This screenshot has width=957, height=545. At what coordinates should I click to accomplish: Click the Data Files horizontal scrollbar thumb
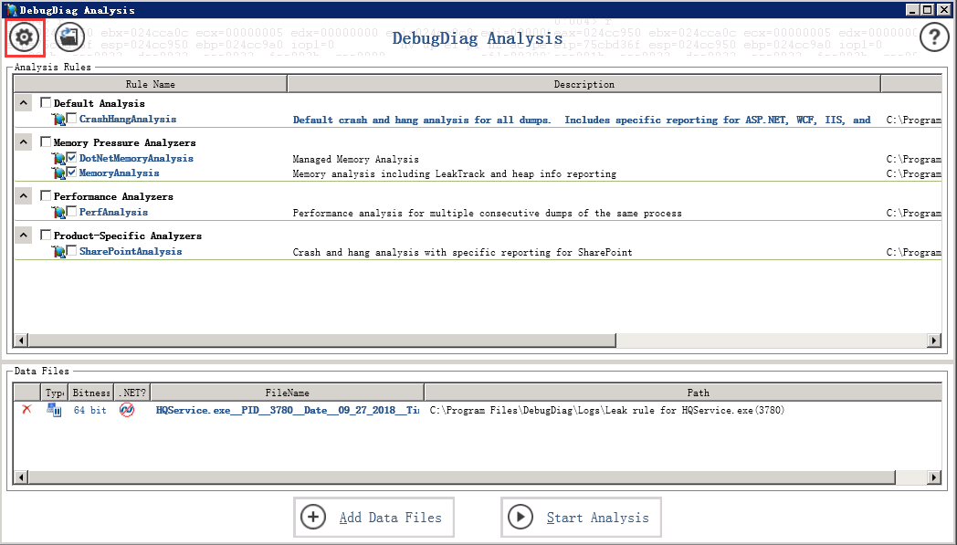[x=461, y=477]
